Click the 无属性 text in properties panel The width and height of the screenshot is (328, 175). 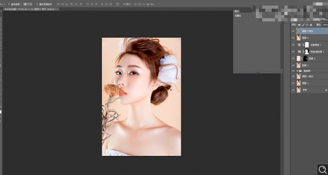238,16
